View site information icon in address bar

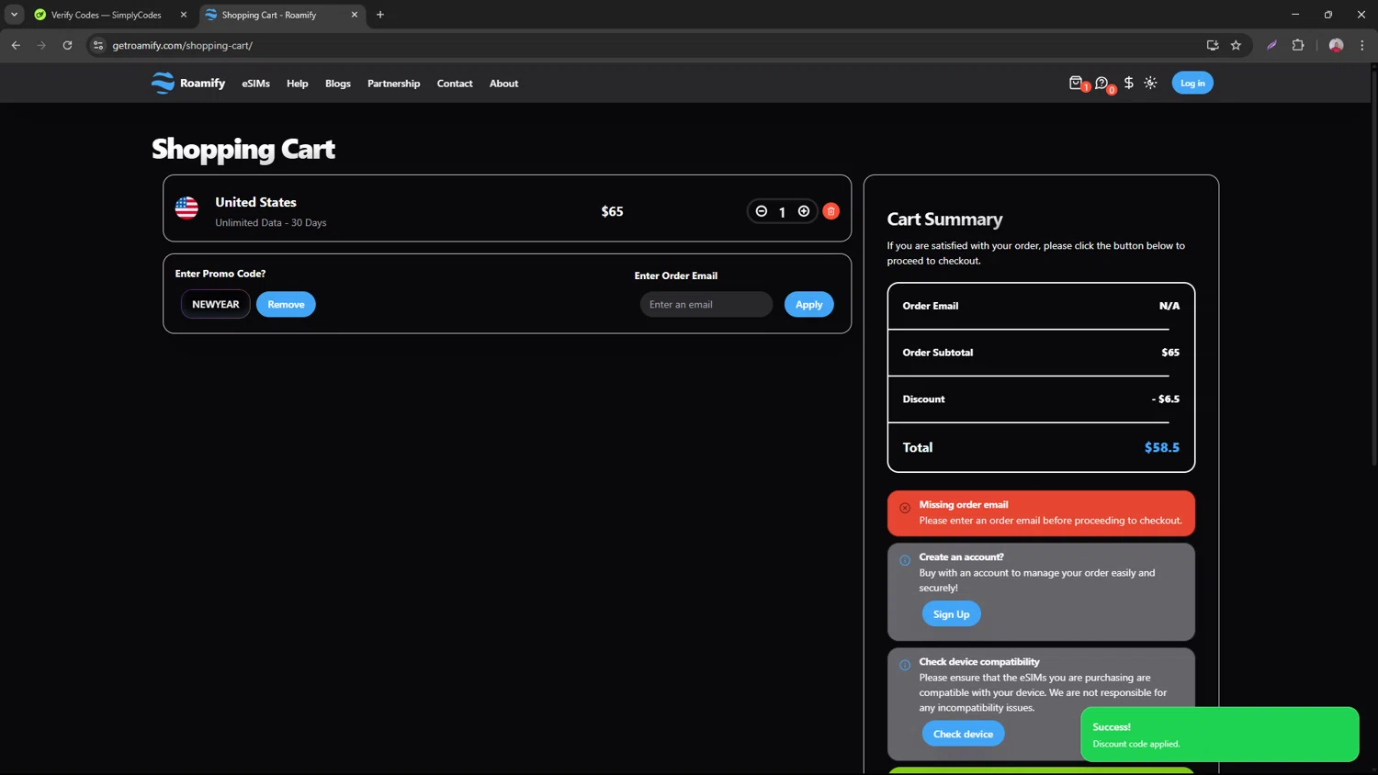coord(98,45)
